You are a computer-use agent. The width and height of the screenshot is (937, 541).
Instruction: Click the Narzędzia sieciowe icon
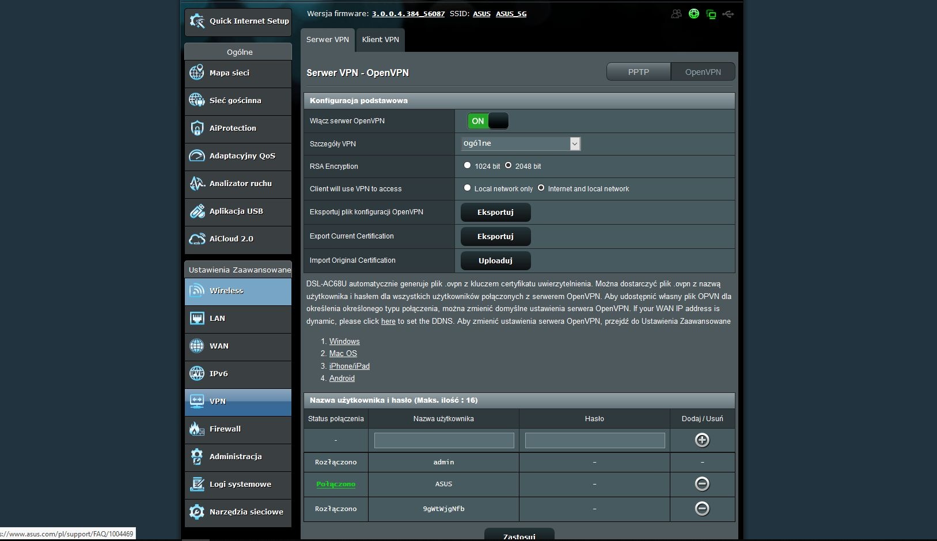pyautogui.click(x=197, y=512)
